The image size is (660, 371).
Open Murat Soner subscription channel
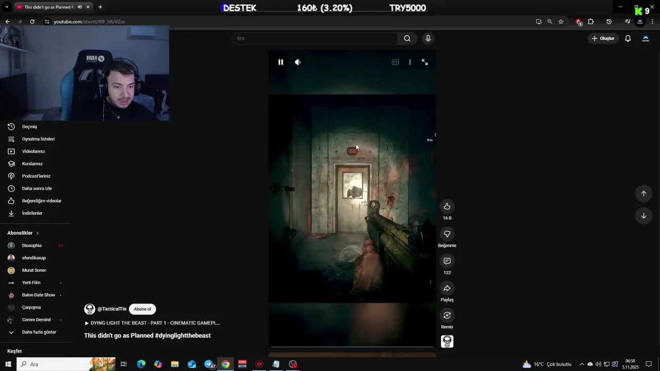point(35,271)
